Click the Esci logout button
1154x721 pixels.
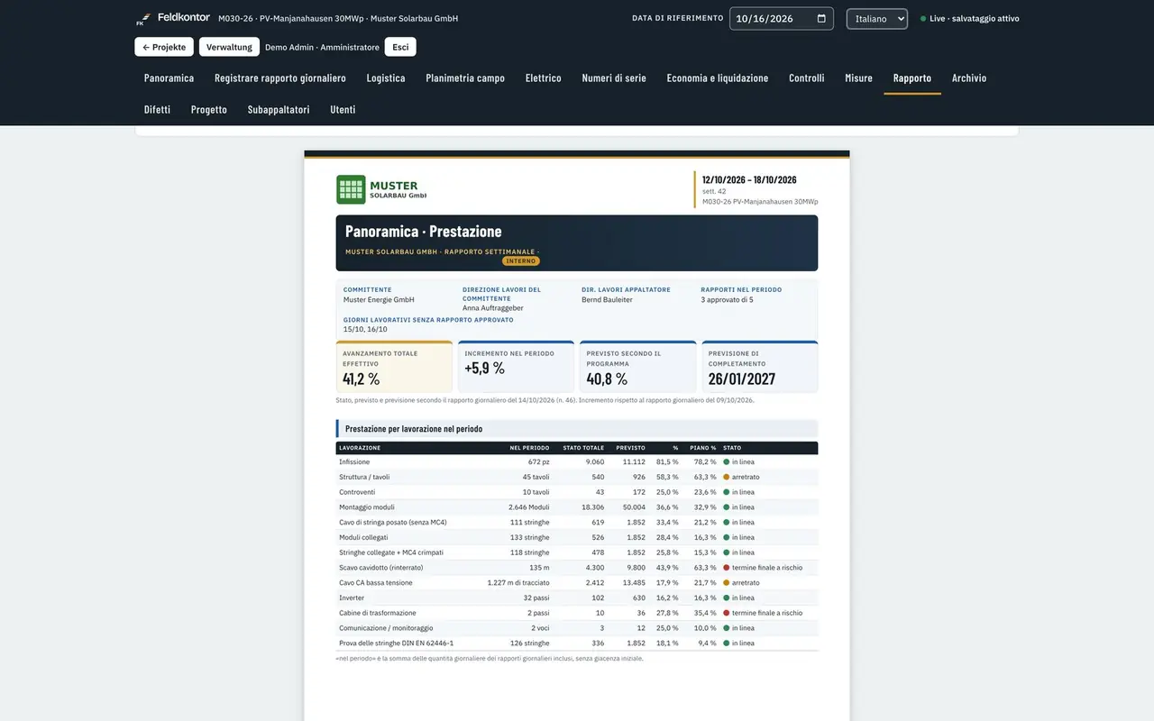[400, 47]
